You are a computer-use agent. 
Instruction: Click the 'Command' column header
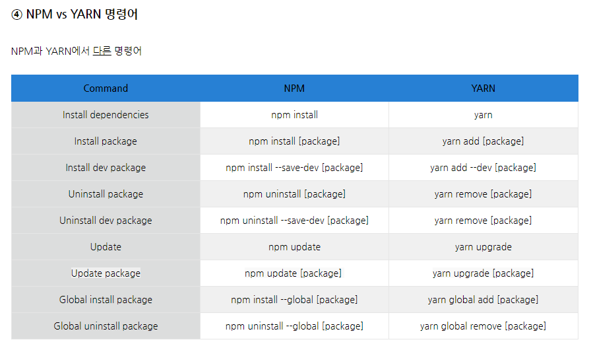tap(106, 88)
